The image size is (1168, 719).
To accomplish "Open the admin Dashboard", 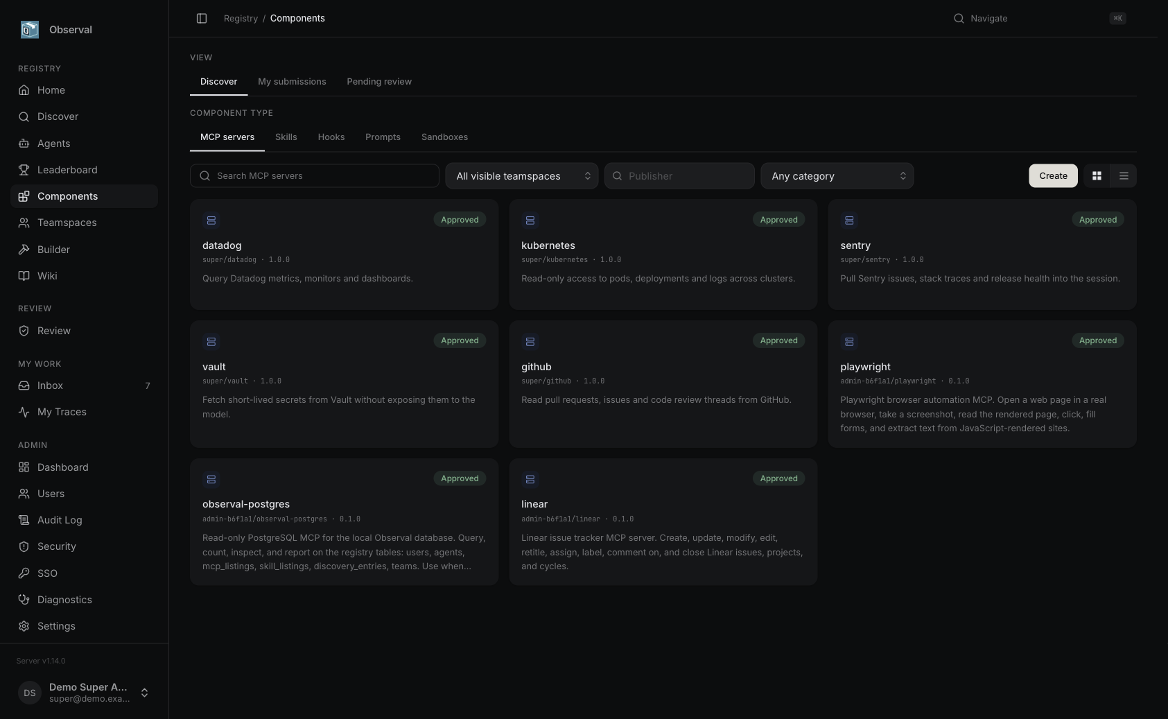I will pos(84,467).
